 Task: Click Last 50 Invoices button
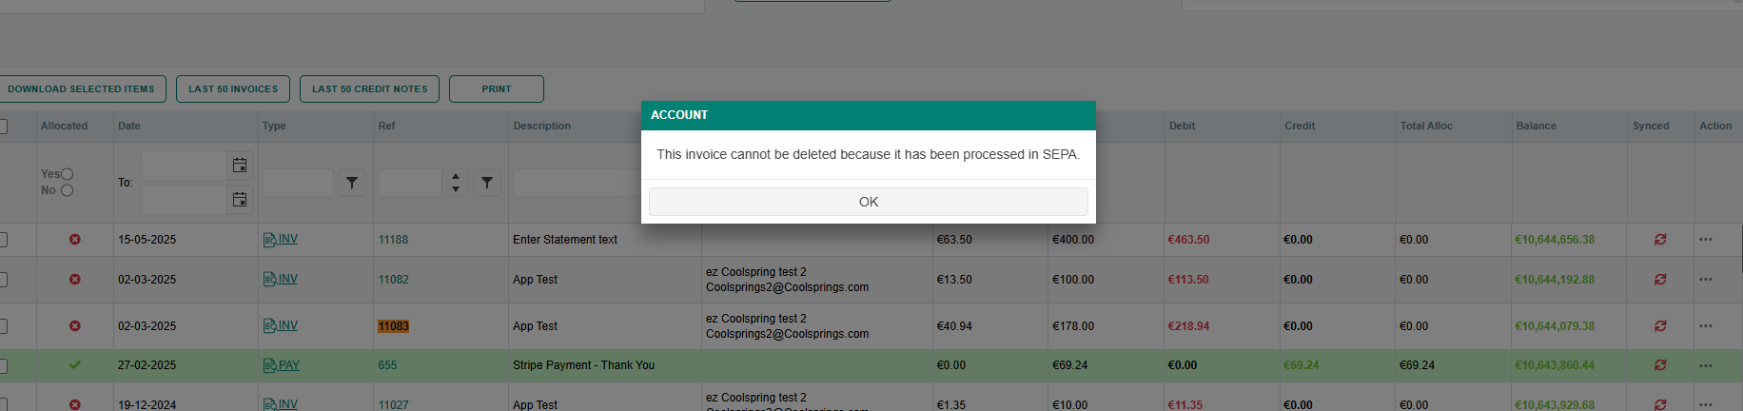tap(233, 89)
